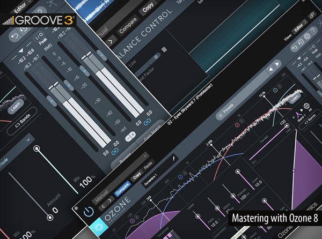Solo the red band with its S icon
This screenshot has height=239, width=322.
click(241, 121)
